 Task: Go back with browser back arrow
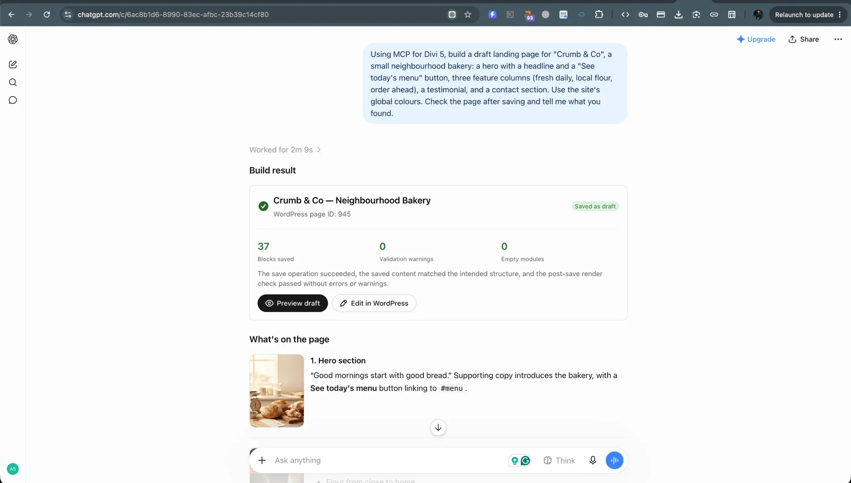coord(11,14)
